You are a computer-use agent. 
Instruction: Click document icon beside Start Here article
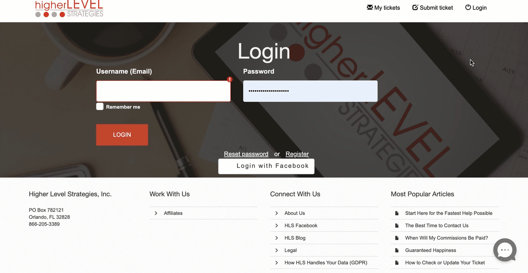pos(397,213)
